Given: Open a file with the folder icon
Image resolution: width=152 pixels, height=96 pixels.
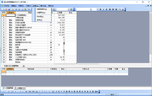Looking at the screenshot, I should tap(6, 9).
